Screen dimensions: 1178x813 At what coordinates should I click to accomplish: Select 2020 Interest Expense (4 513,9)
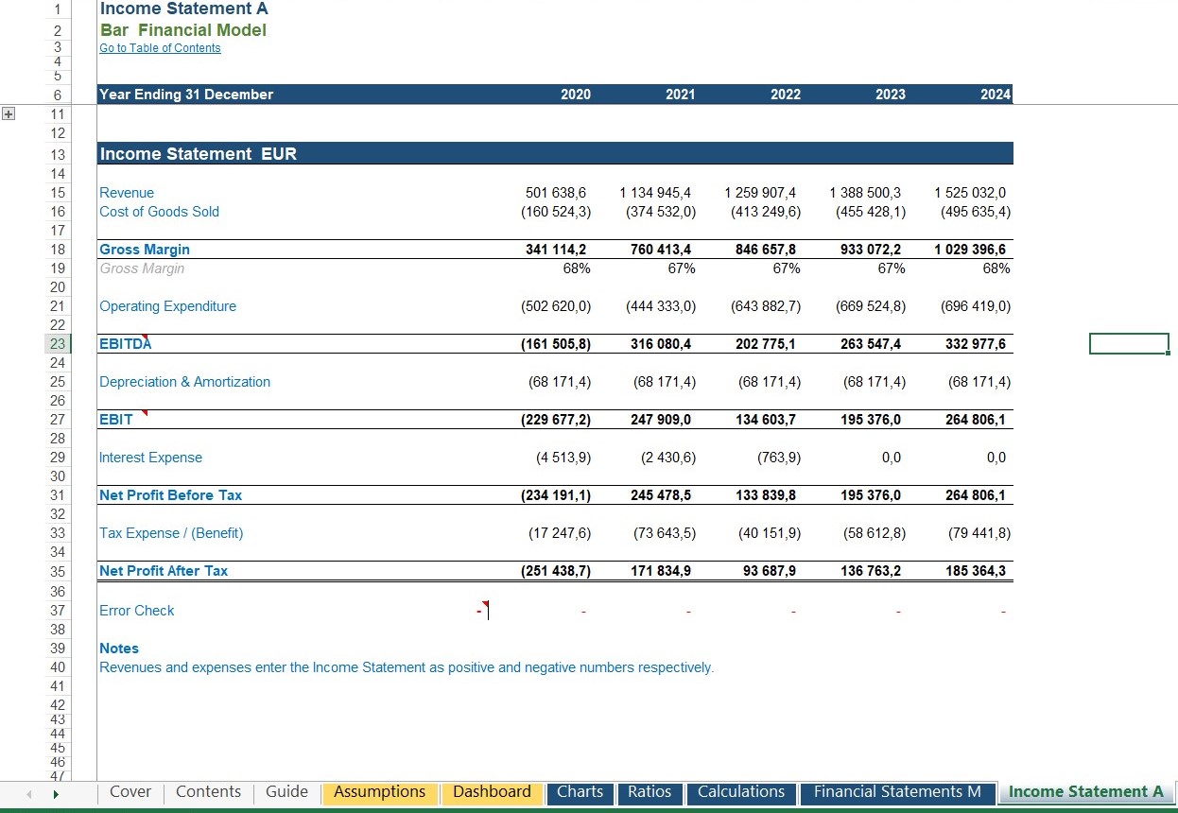(563, 458)
